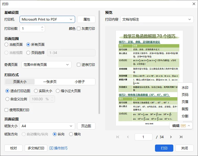Choose 分割 from the edit menu
This screenshot has width=198, height=156.
tap(185, 116)
